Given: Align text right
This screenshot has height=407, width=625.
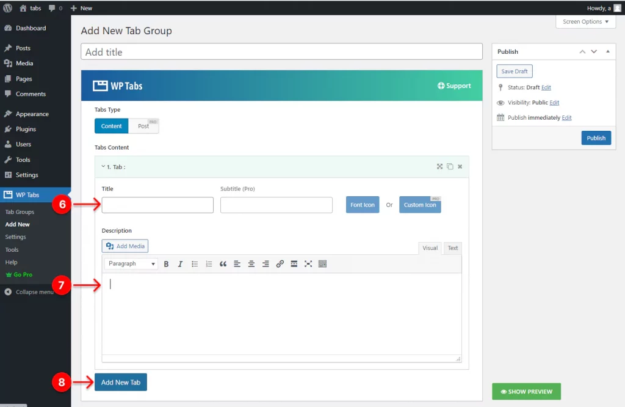Looking at the screenshot, I should 266,264.
